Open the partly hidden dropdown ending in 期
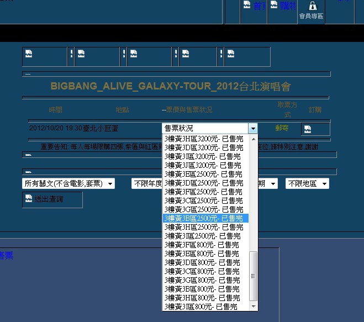 (268, 183)
